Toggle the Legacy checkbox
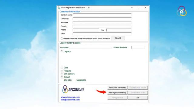The height and width of the screenshot is (109, 194). [62, 51]
